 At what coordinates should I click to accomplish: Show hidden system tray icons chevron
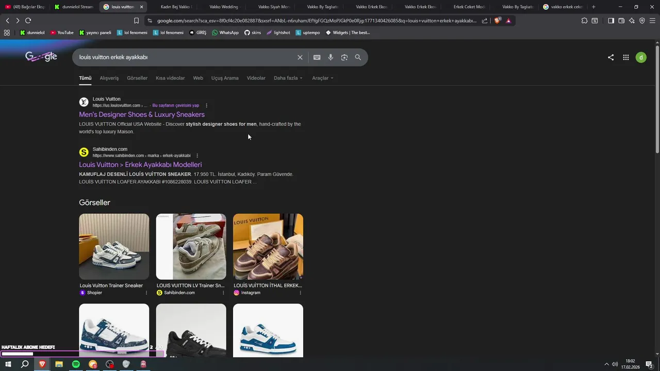click(606, 364)
